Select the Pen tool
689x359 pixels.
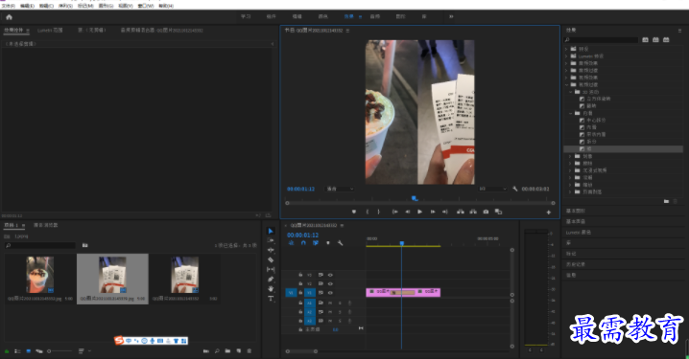pos(271,279)
